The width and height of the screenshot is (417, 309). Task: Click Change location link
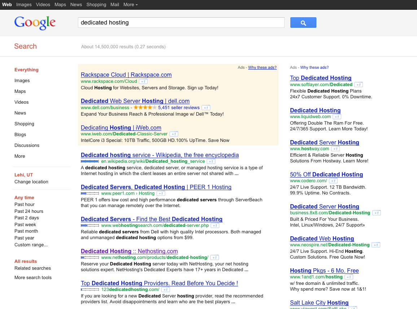[31, 182]
